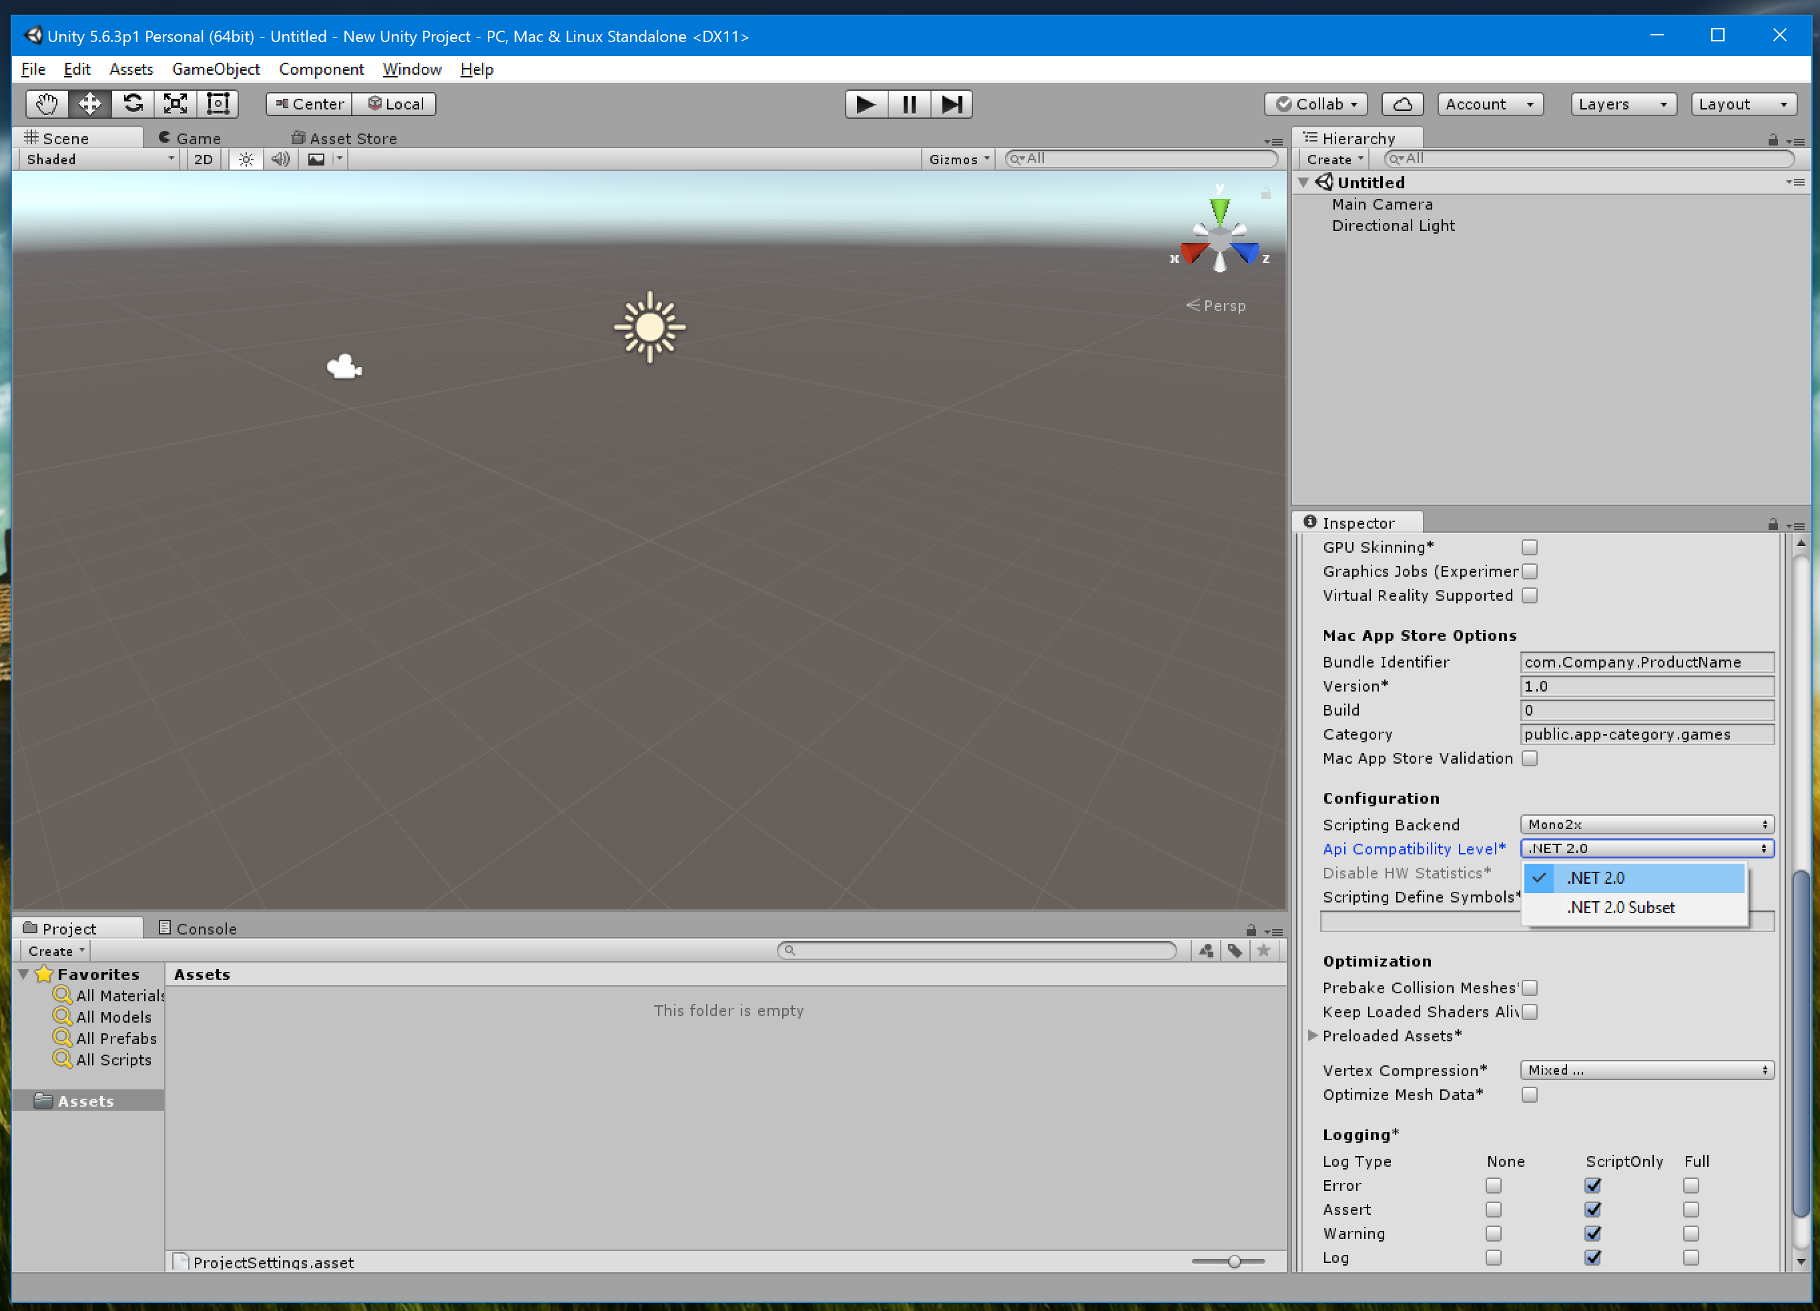Open cloud services button
Image resolution: width=1820 pixels, height=1311 pixels.
point(1402,104)
